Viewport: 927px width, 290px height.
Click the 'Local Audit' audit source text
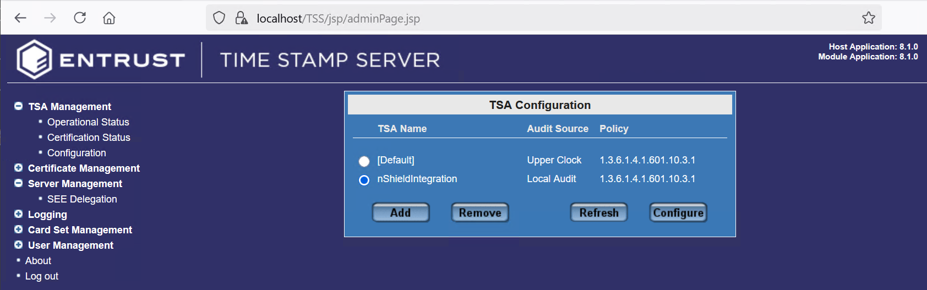pos(551,179)
